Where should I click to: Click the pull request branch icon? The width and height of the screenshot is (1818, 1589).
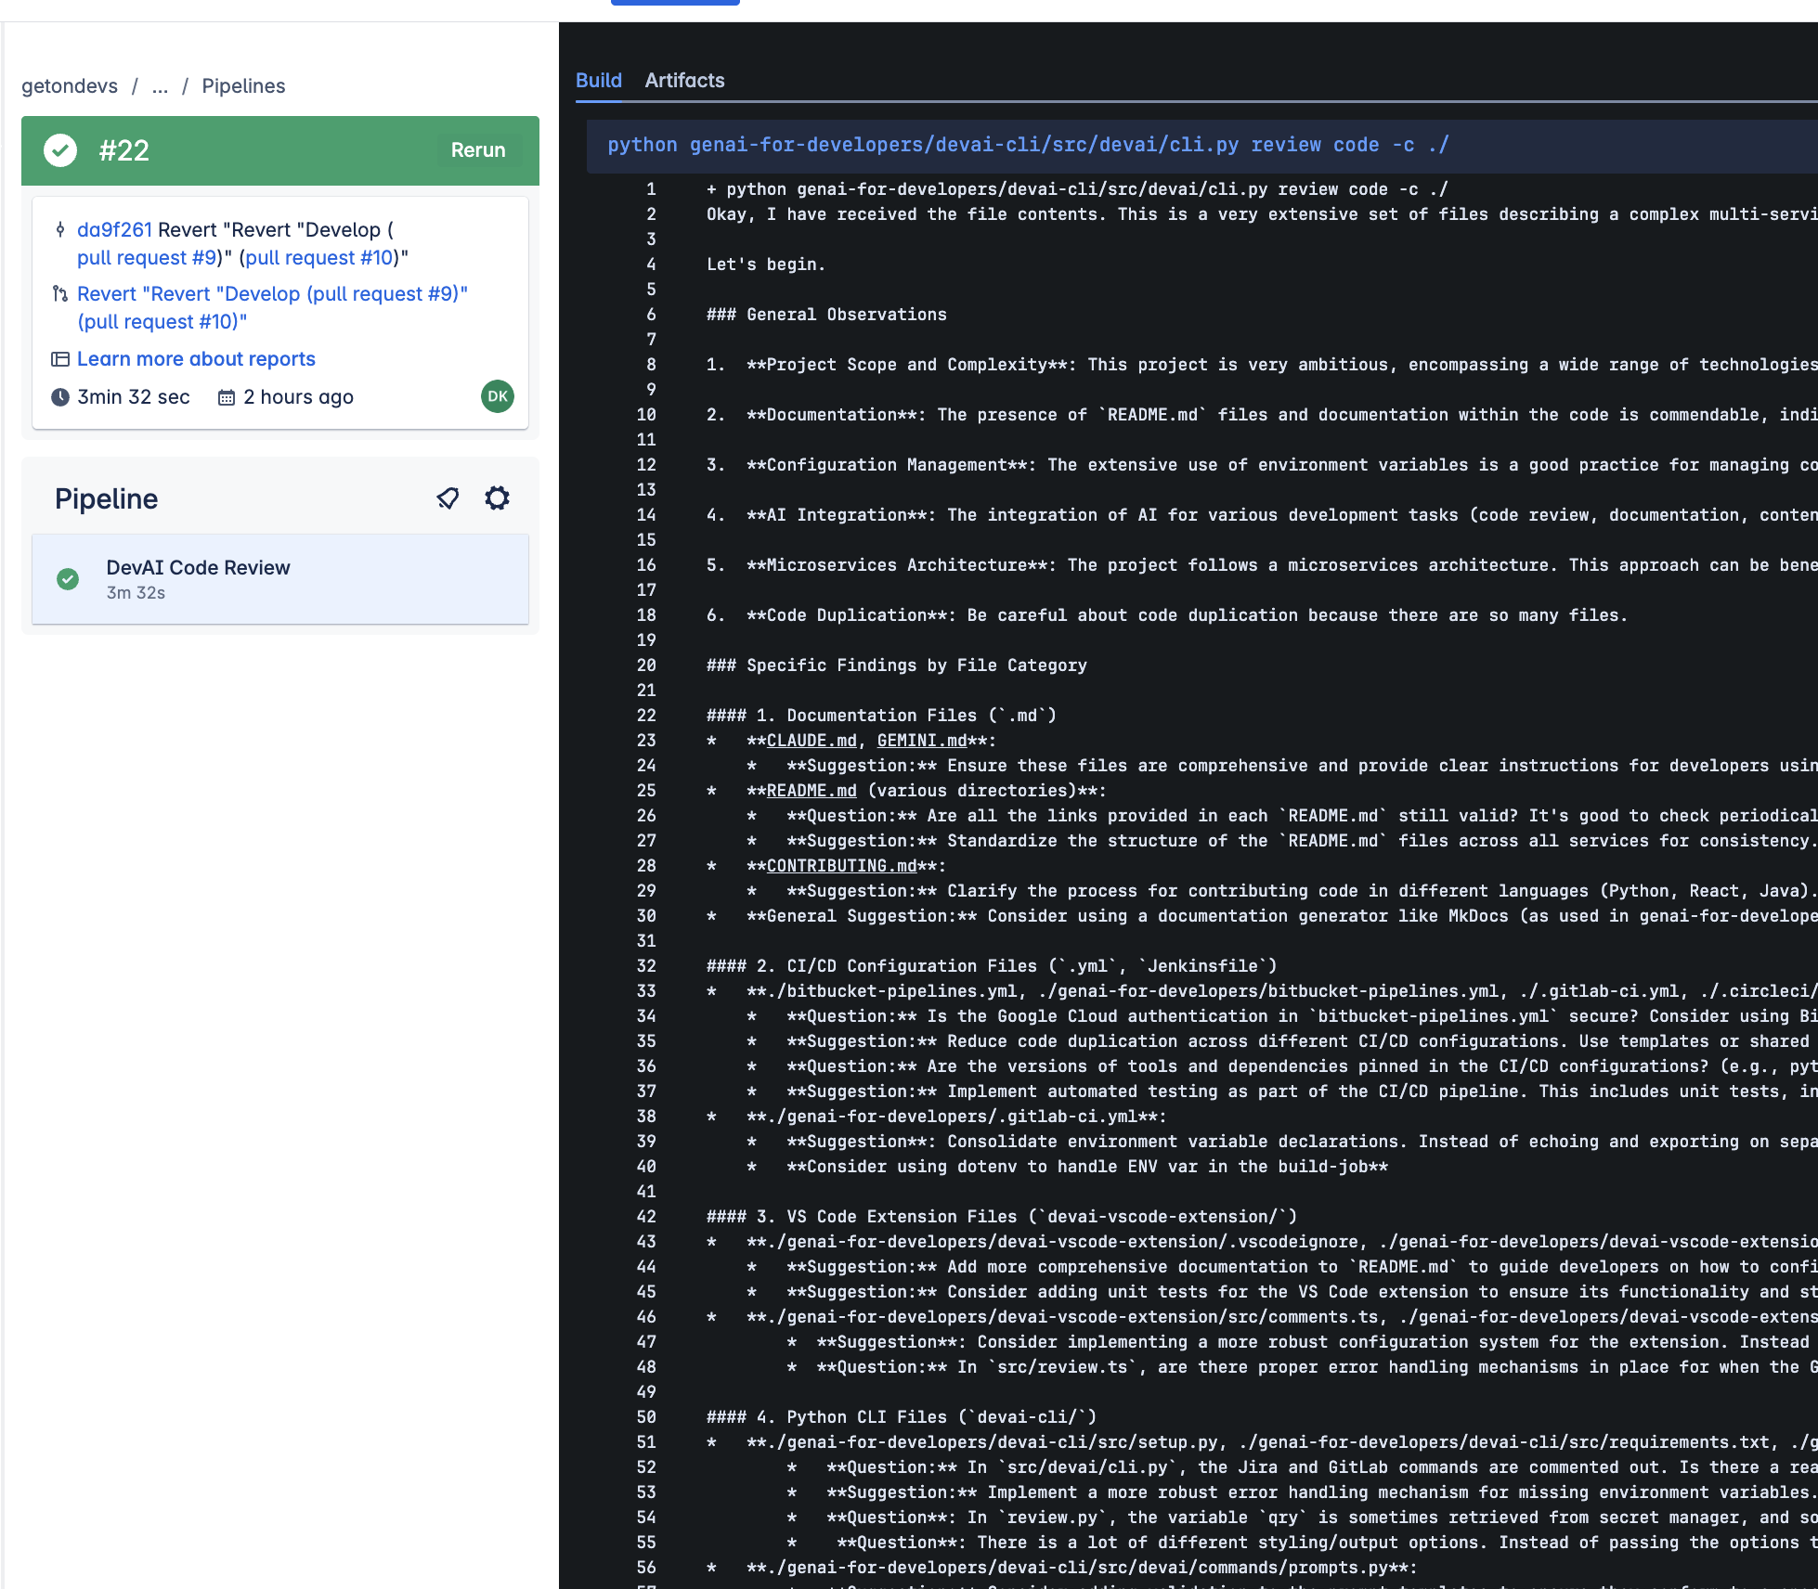[60, 294]
